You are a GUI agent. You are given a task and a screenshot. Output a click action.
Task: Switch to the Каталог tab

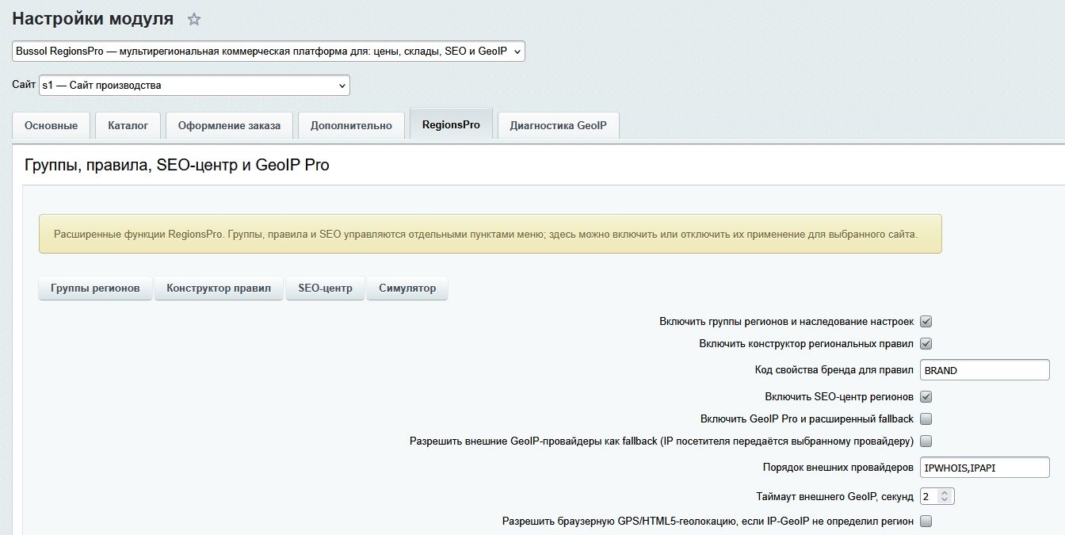coord(128,125)
